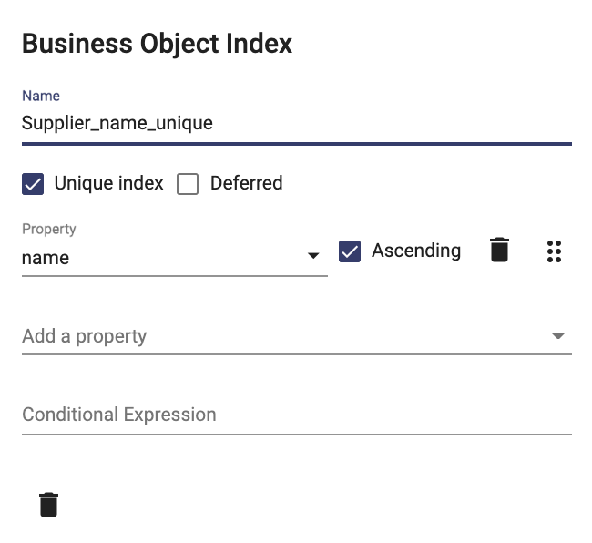Image resolution: width=592 pixels, height=543 pixels.
Task: Expand the Add a property dropdown
Action: (297, 336)
